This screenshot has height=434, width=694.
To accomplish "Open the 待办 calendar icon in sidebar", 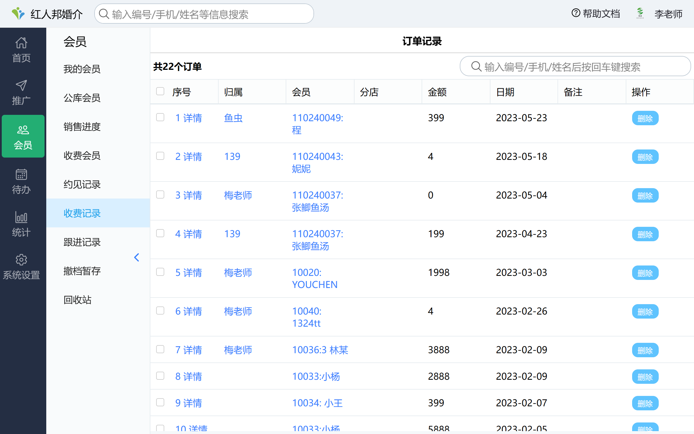I will pyautogui.click(x=21, y=175).
